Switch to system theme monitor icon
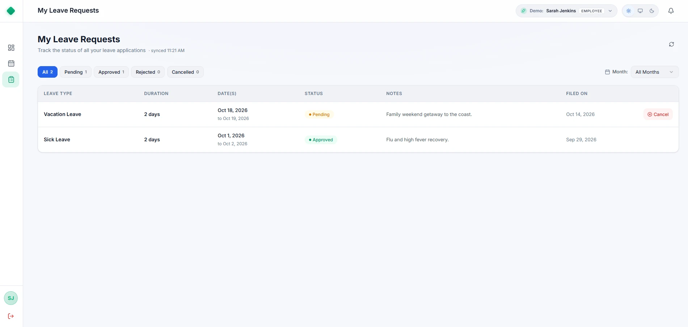Screen dimensions: 688x327 (x=640, y=11)
